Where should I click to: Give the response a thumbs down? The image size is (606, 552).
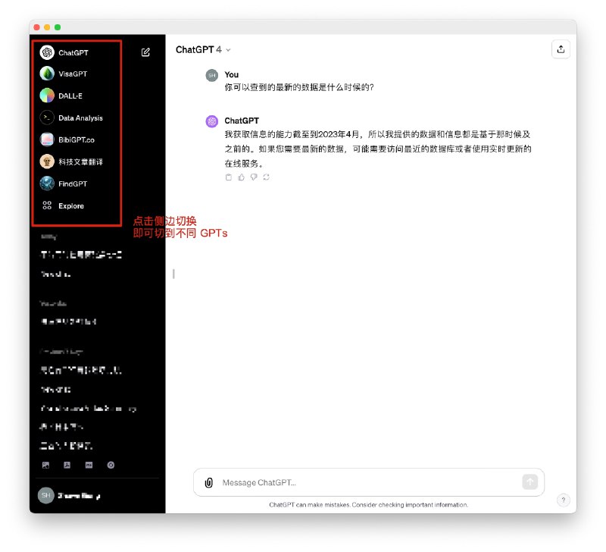coord(254,177)
